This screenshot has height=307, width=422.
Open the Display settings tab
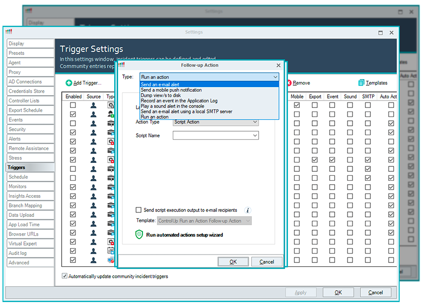(x=30, y=44)
